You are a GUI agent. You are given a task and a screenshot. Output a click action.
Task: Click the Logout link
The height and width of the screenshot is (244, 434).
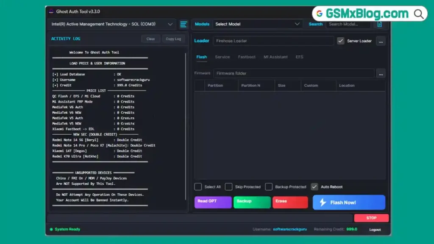pos(375,230)
